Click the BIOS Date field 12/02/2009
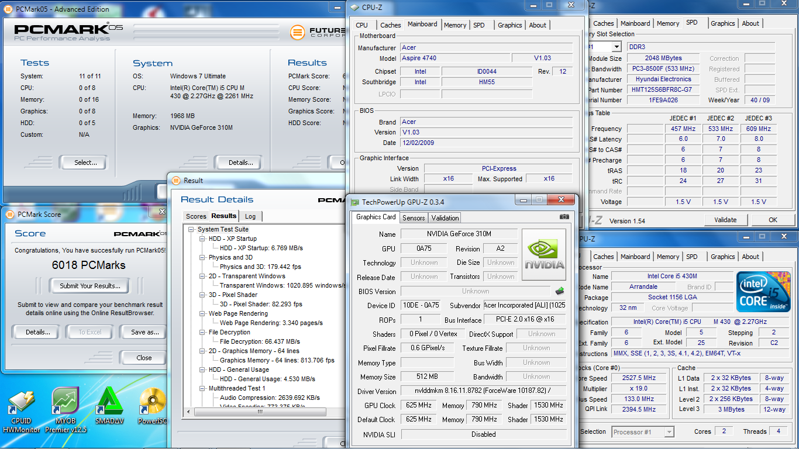 click(486, 143)
